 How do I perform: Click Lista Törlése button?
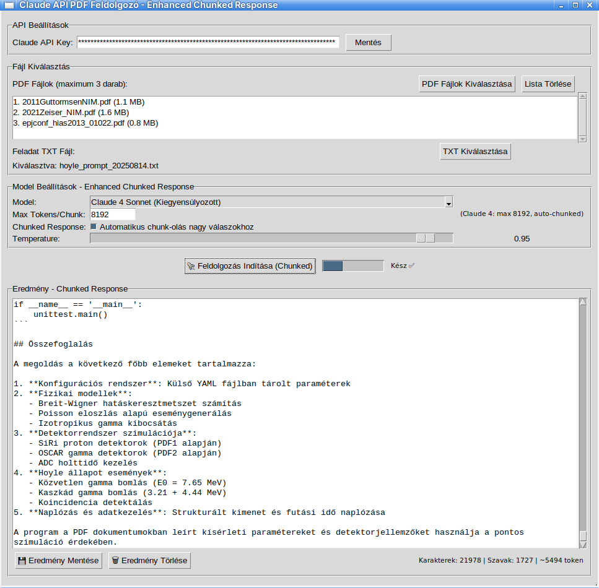[548, 84]
